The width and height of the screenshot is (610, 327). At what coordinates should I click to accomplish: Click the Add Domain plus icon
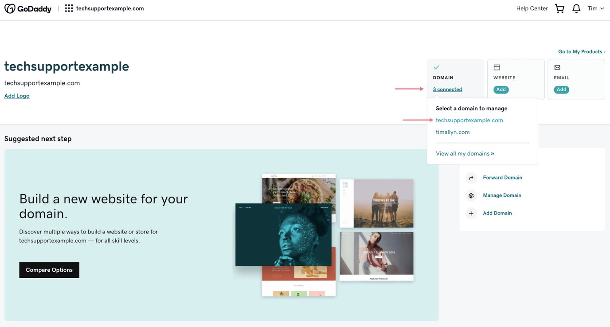(x=471, y=213)
